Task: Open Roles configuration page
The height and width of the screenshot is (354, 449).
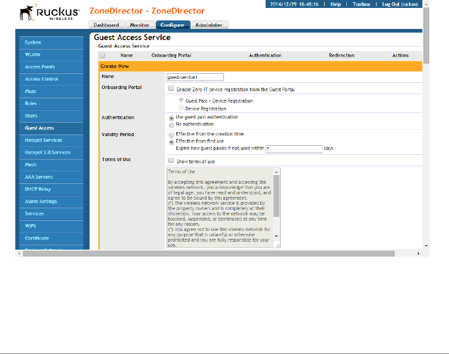Action: pyautogui.click(x=51, y=103)
